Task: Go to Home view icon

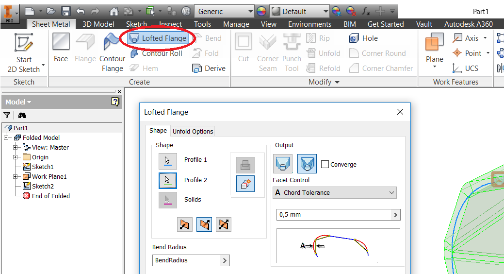Action: coord(114,11)
